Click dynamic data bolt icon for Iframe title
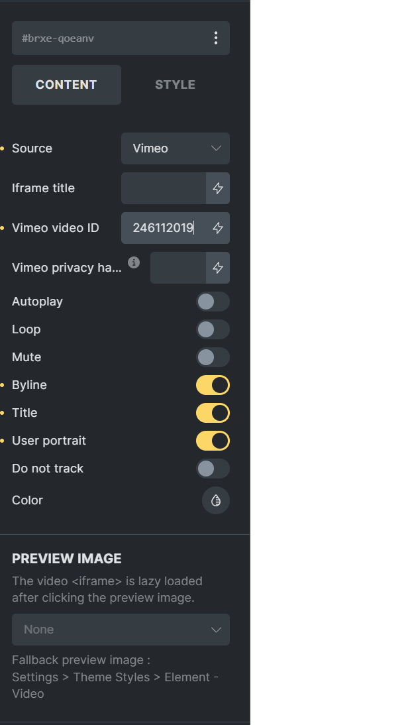Screen dimensions: 412x725 click(x=218, y=188)
